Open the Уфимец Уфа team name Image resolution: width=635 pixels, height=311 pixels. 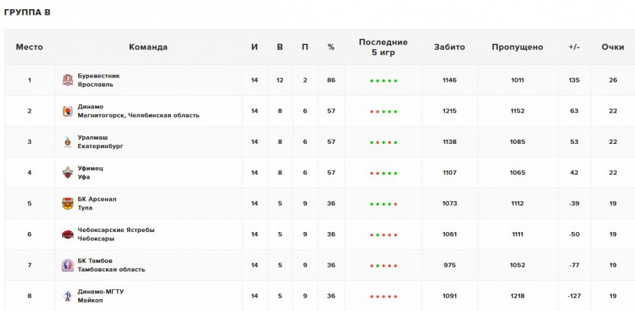[x=90, y=173]
